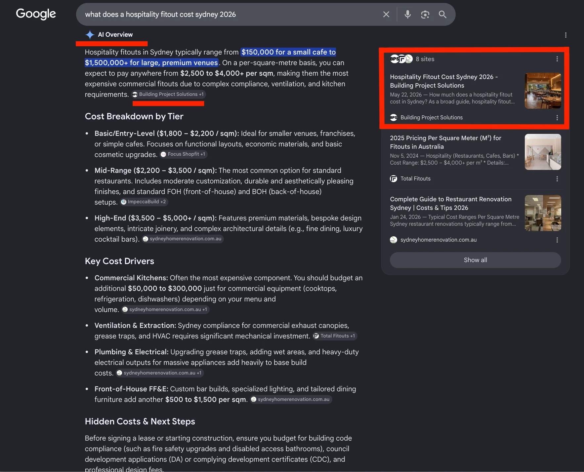This screenshot has height=472, width=584.
Task: Click the Cost Breakdown by Tier heading
Action: point(134,117)
